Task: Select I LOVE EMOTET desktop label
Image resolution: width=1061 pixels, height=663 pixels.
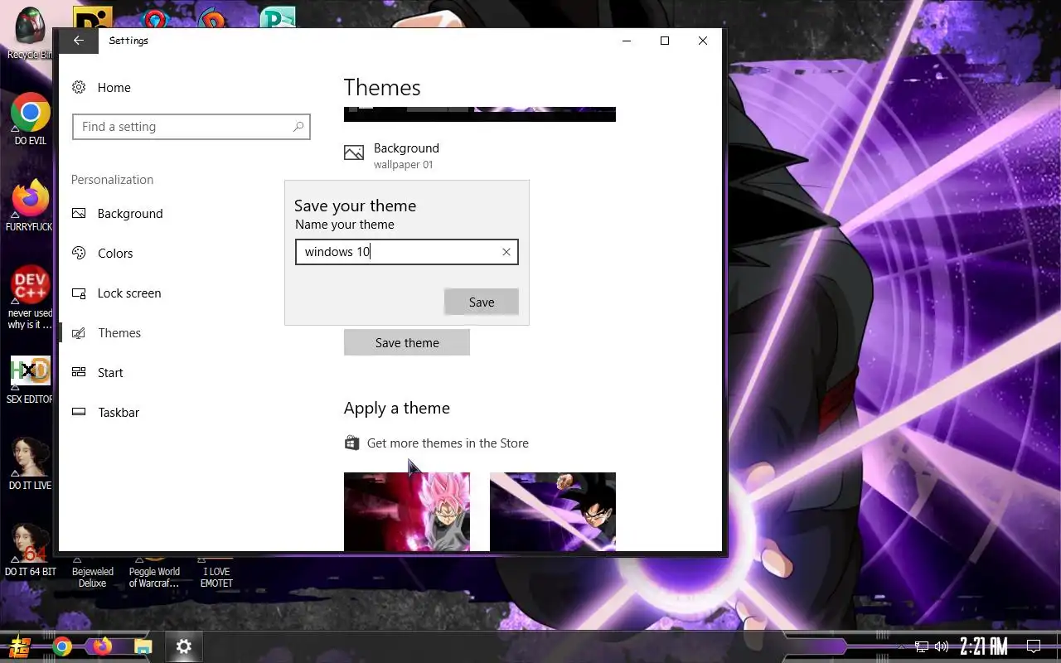Action: point(216,578)
